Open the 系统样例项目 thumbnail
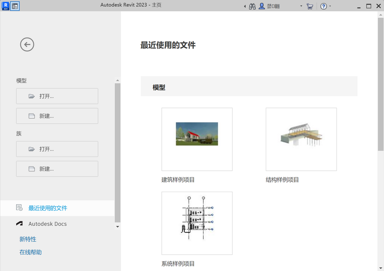This screenshot has width=384, height=271. pos(197,223)
